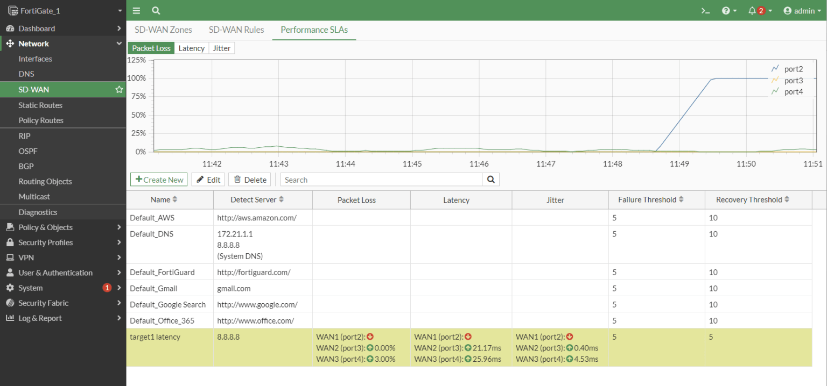827x386 pixels.
Task: Select the Security Profiles lock icon
Action: pos(10,242)
